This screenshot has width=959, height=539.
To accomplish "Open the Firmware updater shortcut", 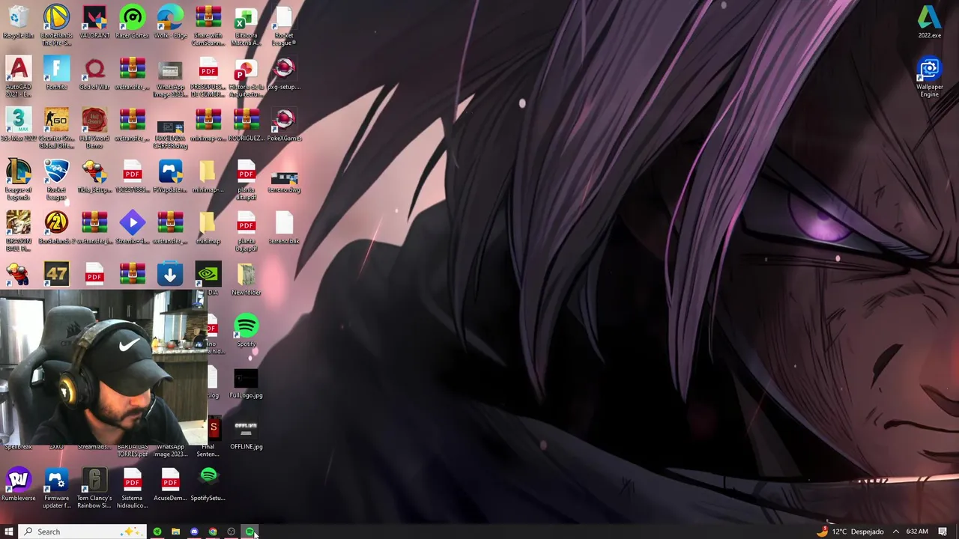I will pyautogui.click(x=56, y=487).
